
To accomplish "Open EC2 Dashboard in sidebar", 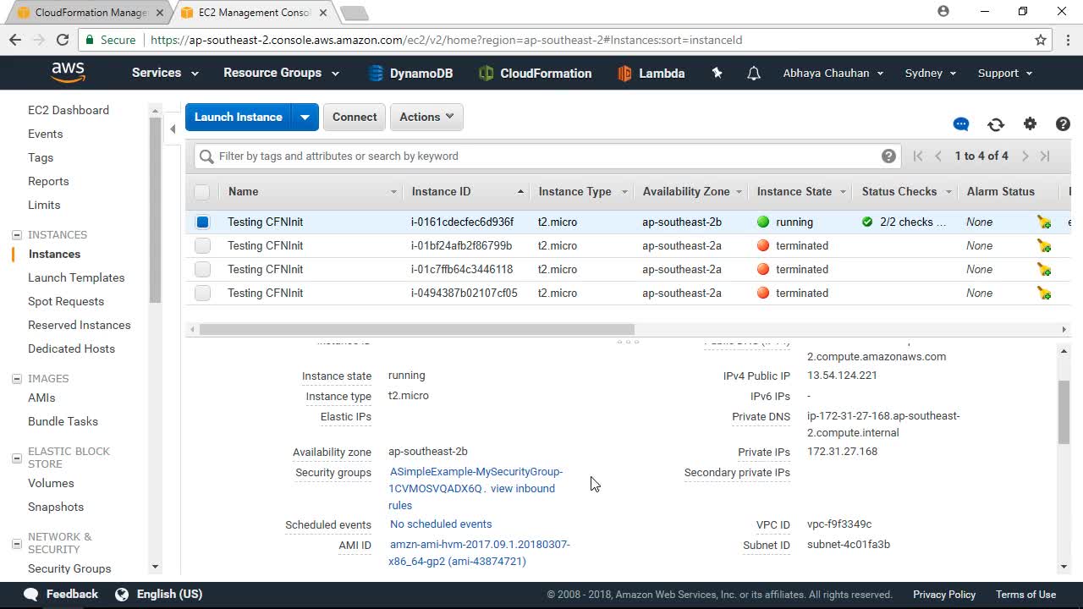I will point(69,110).
